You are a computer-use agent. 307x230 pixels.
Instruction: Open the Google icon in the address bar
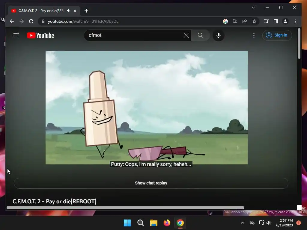point(225,21)
